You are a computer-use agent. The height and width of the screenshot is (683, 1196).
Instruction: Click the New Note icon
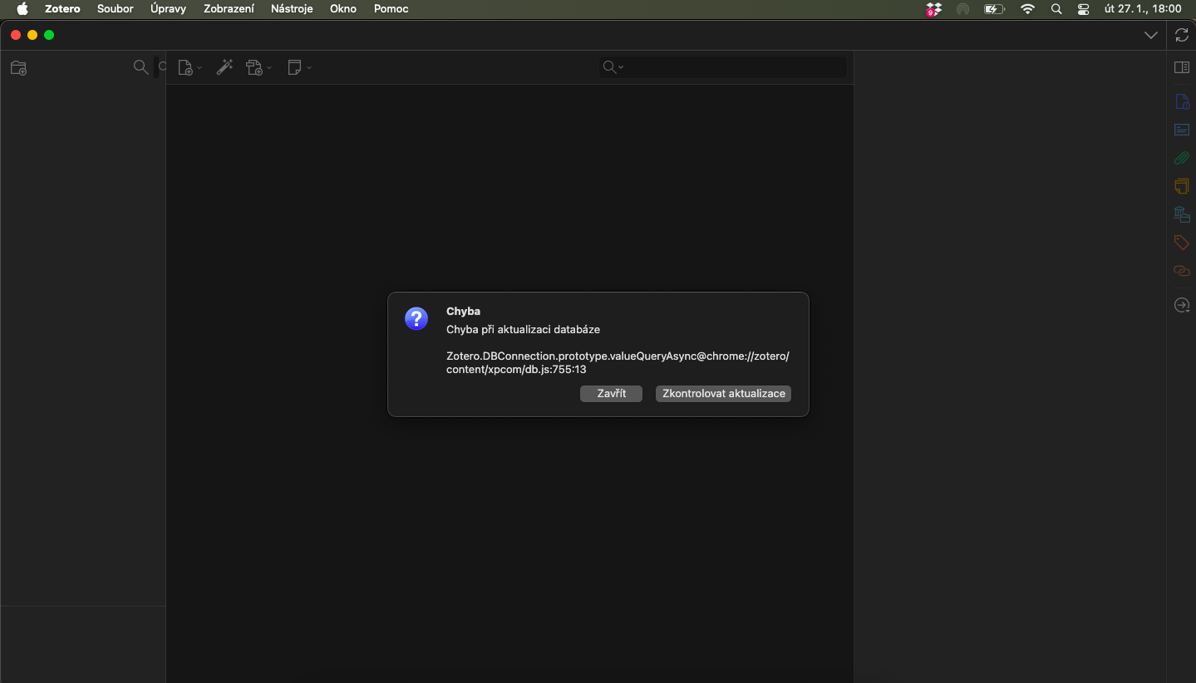294,67
